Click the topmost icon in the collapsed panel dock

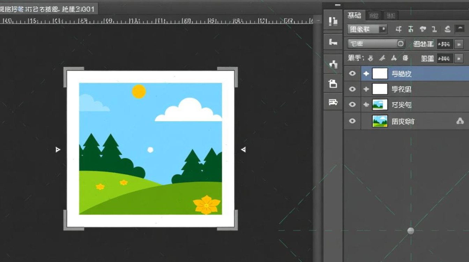pyautogui.click(x=333, y=21)
